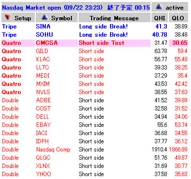Screen dimensions: 191x179
Task: Click the blue up-triangle beside Symbol
Action: (45, 17)
